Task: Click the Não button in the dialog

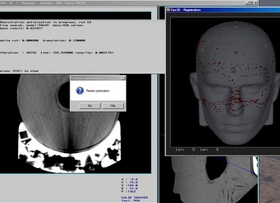Action: (x=113, y=106)
